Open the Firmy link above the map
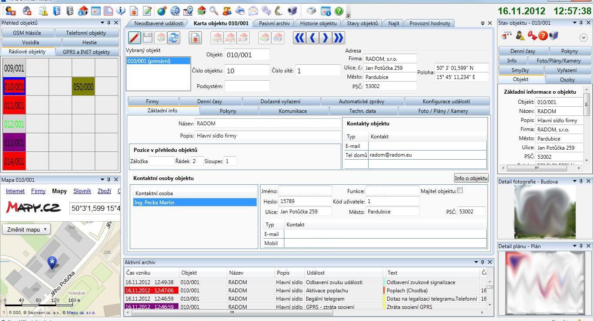Viewport: 593px width, 321px height. tap(38, 191)
